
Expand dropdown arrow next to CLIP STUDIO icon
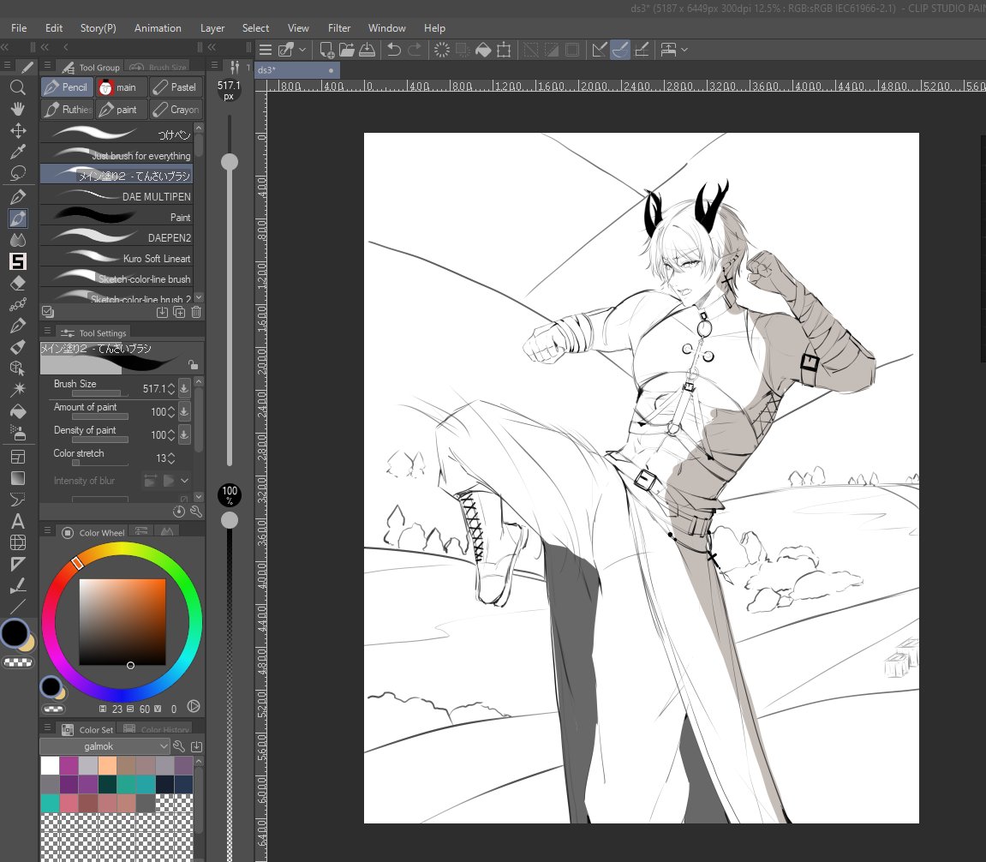(302, 50)
